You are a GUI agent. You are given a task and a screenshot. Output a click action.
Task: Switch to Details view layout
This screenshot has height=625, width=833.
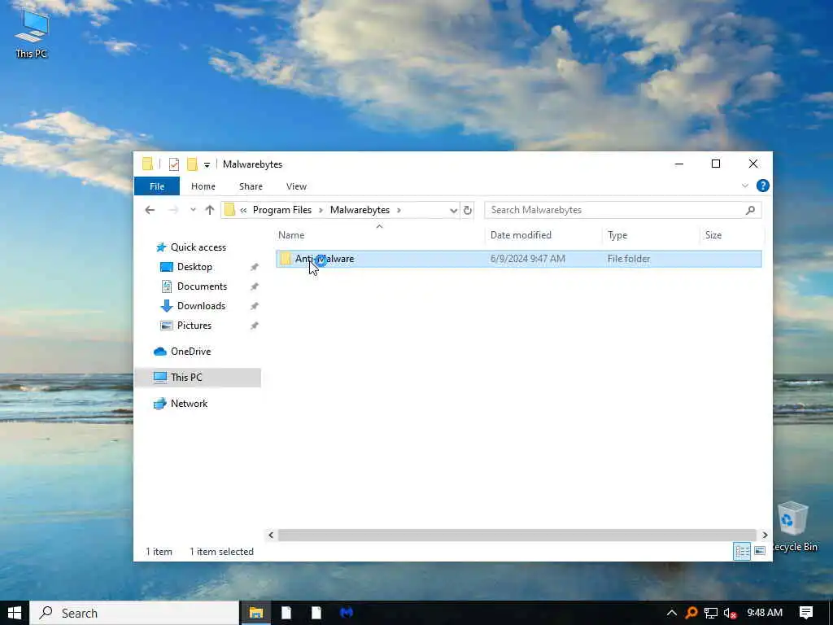(742, 551)
